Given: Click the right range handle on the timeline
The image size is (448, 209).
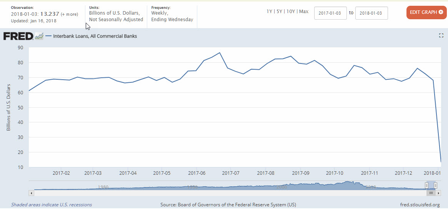Looking at the screenshot, I should pyautogui.click(x=436, y=186).
